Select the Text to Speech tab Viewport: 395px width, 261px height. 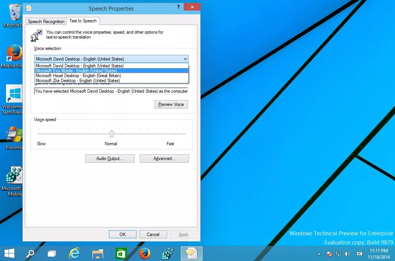[83, 21]
